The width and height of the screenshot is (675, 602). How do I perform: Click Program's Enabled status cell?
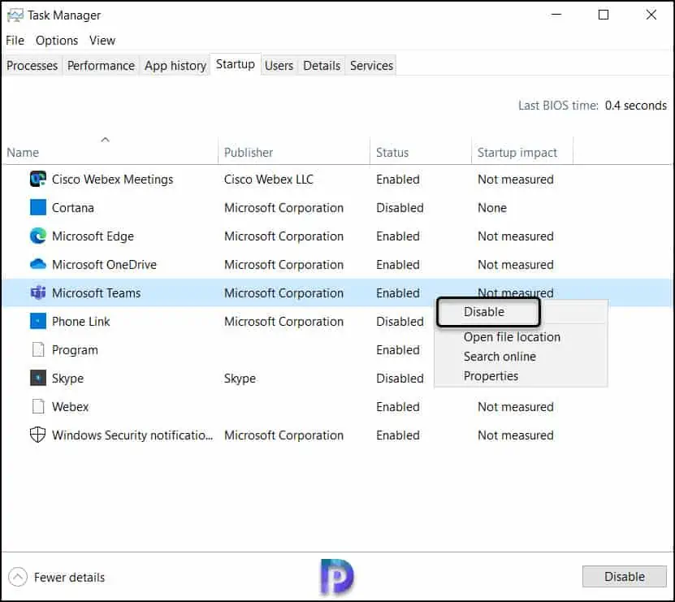(x=398, y=349)
